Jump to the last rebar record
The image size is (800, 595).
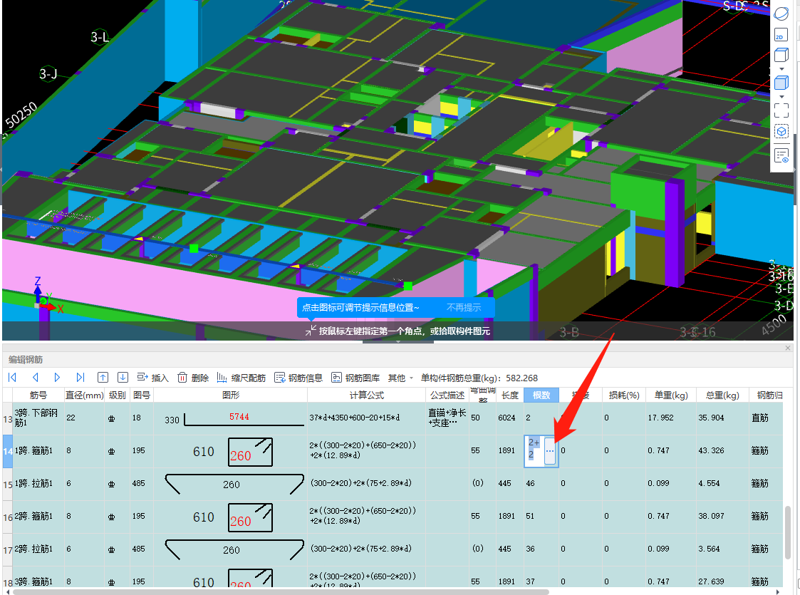(x=80, y=378)
